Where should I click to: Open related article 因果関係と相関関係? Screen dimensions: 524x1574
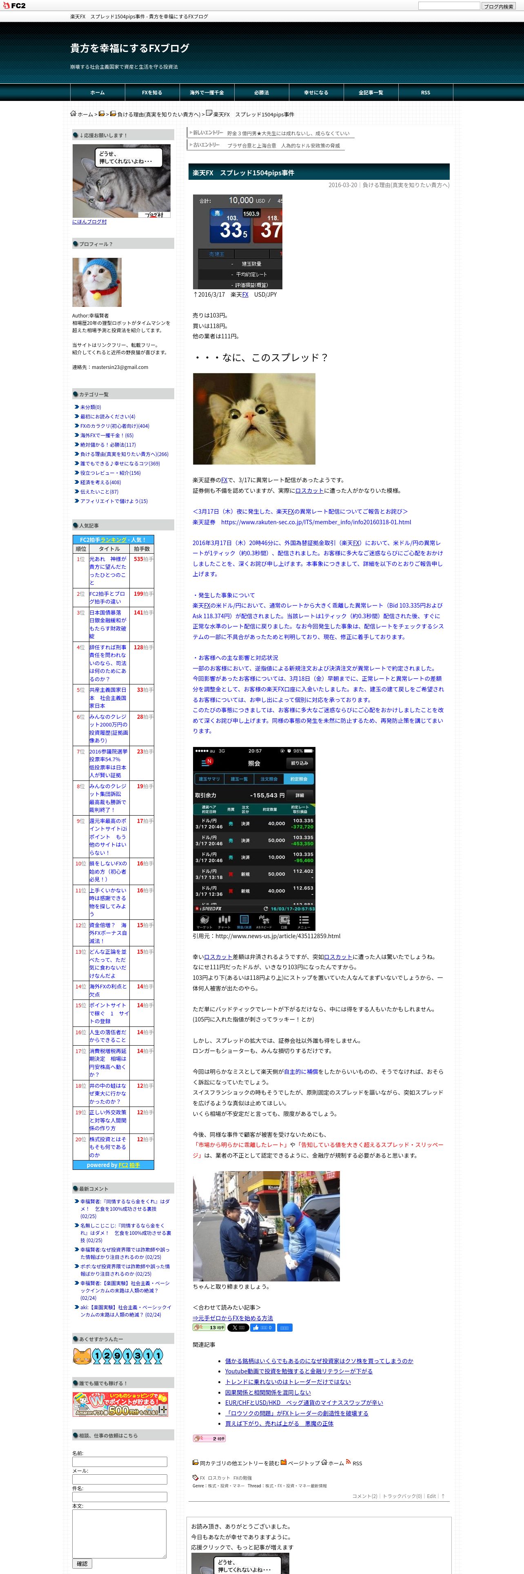click(x=268, y=1392)
